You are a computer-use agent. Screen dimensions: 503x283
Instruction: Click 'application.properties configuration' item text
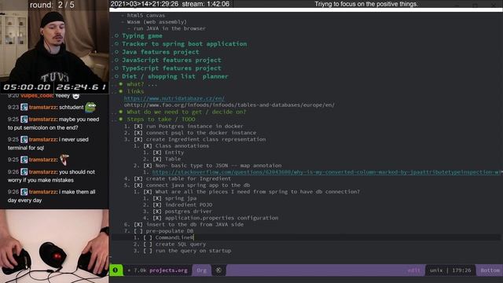[222, 218]
